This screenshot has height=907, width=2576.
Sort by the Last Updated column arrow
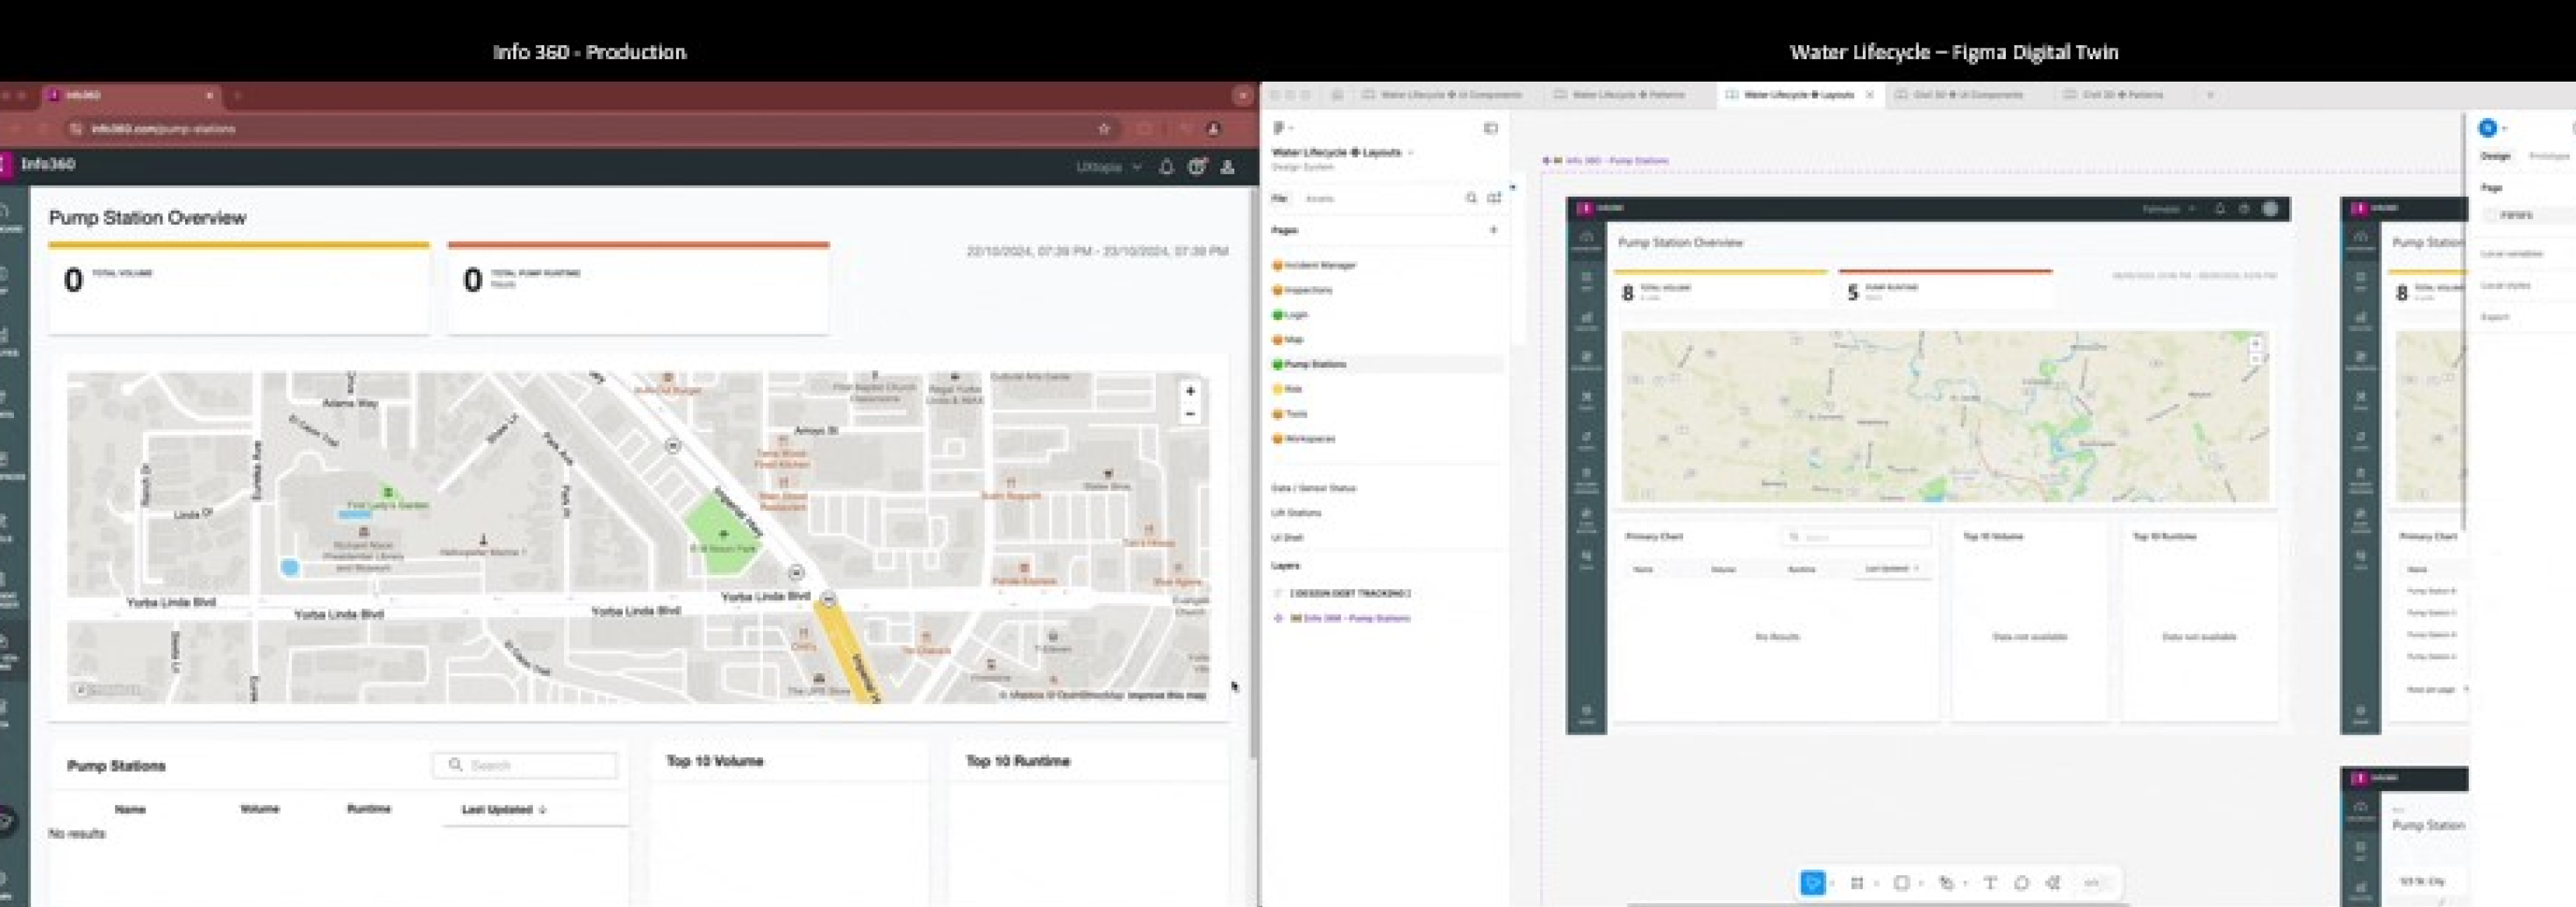coord(542,810)
